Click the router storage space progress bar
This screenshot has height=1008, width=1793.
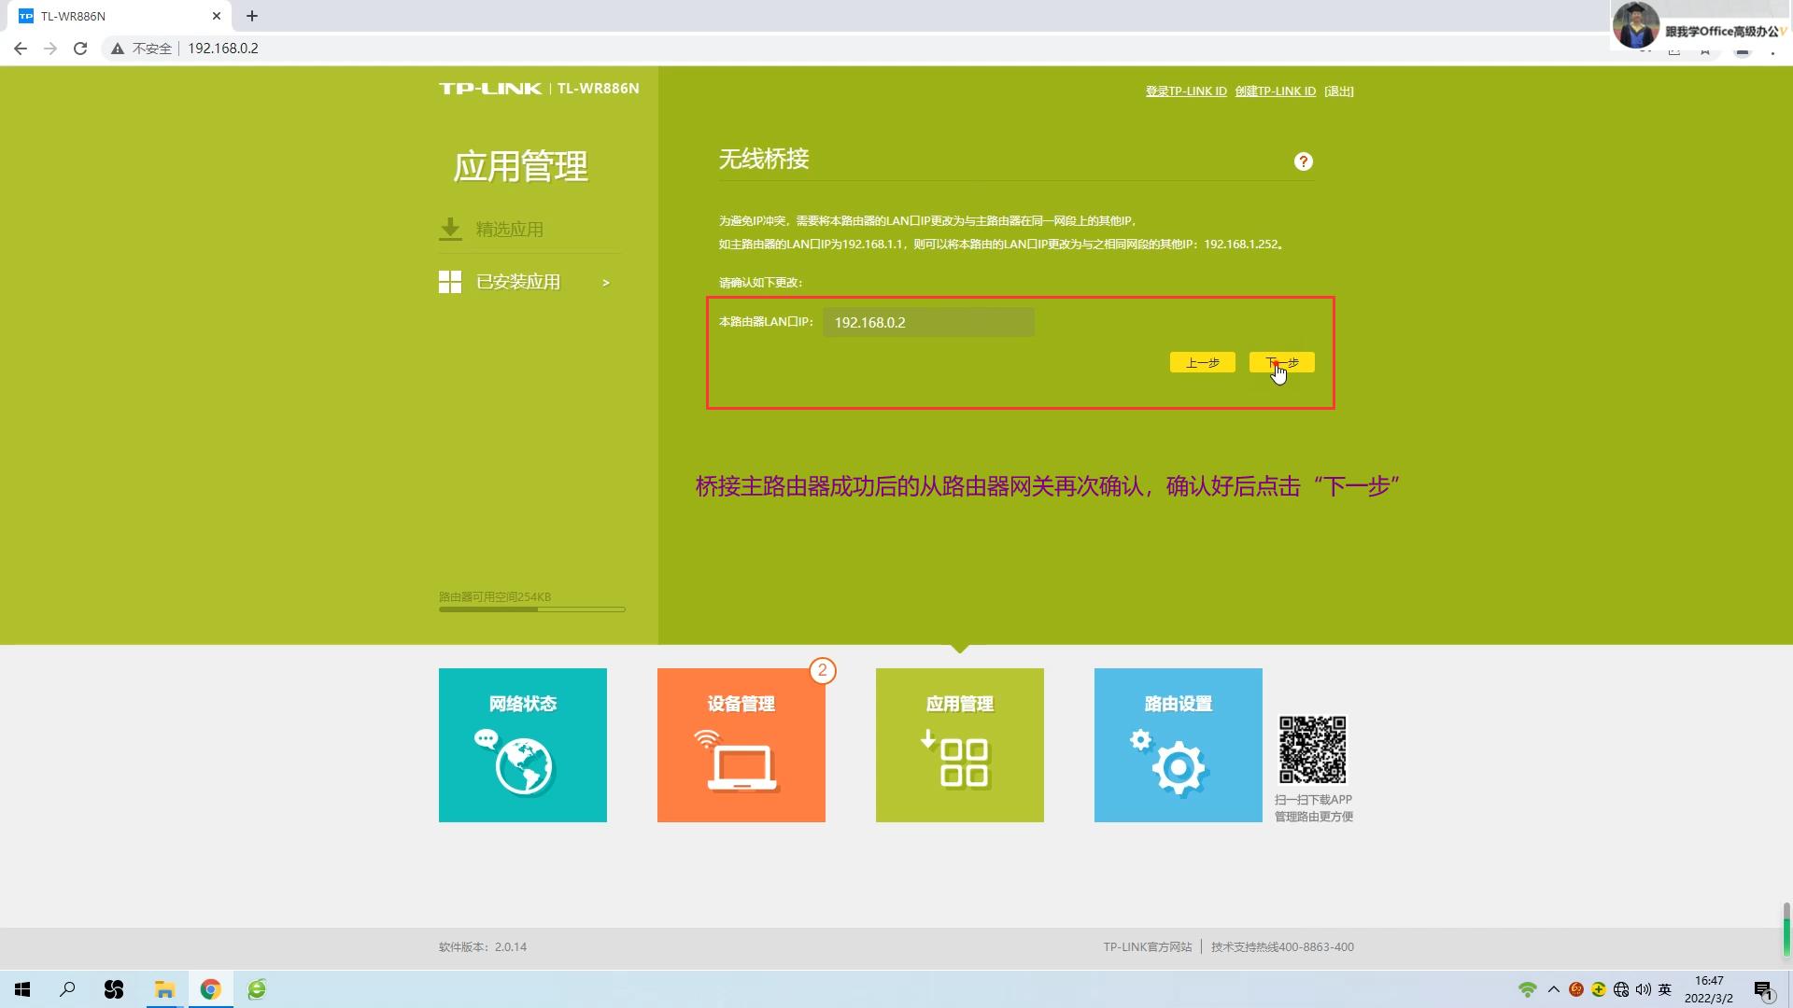coord(530,609)
